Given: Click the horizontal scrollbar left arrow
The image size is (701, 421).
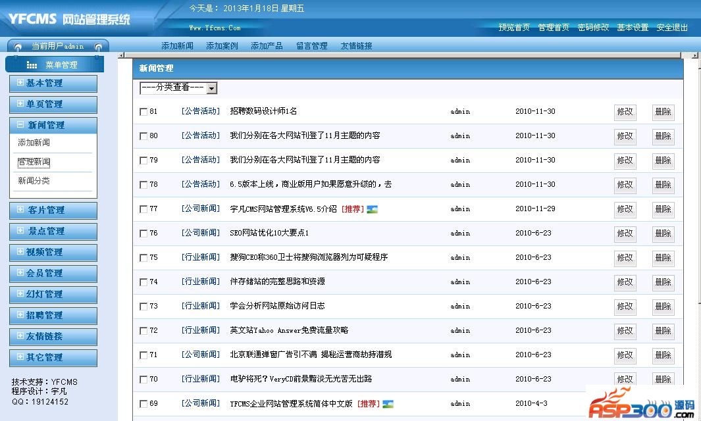Looking at the screenshot, I should point(123,57).
